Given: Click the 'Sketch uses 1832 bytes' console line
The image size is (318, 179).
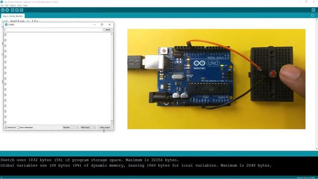Looking at the screenshot, I should (x=89, y=160).
